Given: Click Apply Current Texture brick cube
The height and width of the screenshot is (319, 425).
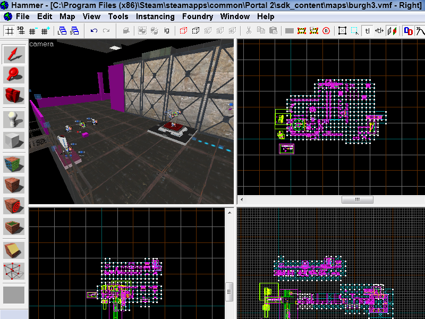Looking at the screenshot, I should pos(14,185).
